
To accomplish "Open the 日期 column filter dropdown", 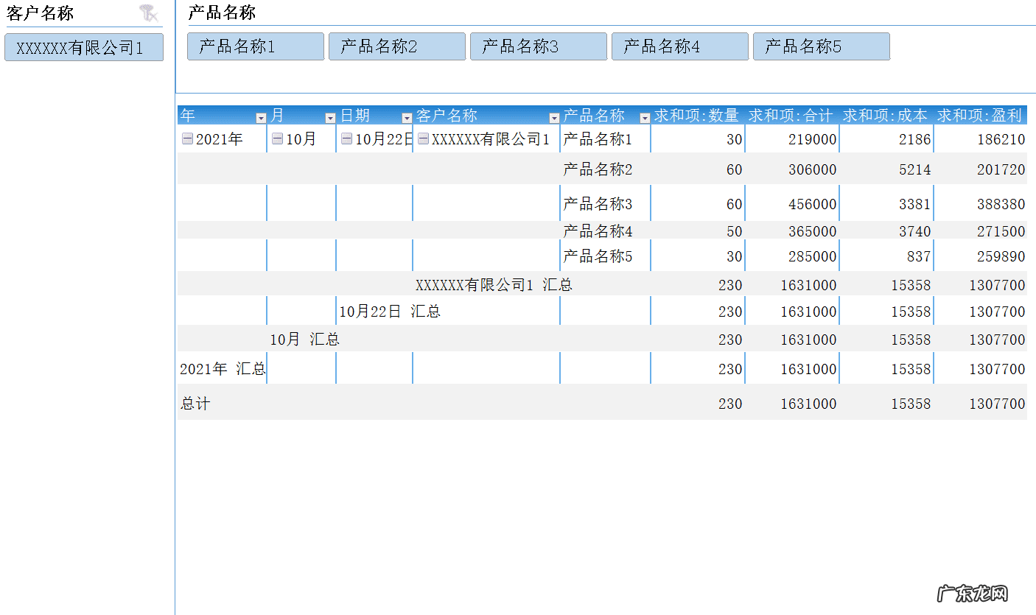I will coord(407,116).
